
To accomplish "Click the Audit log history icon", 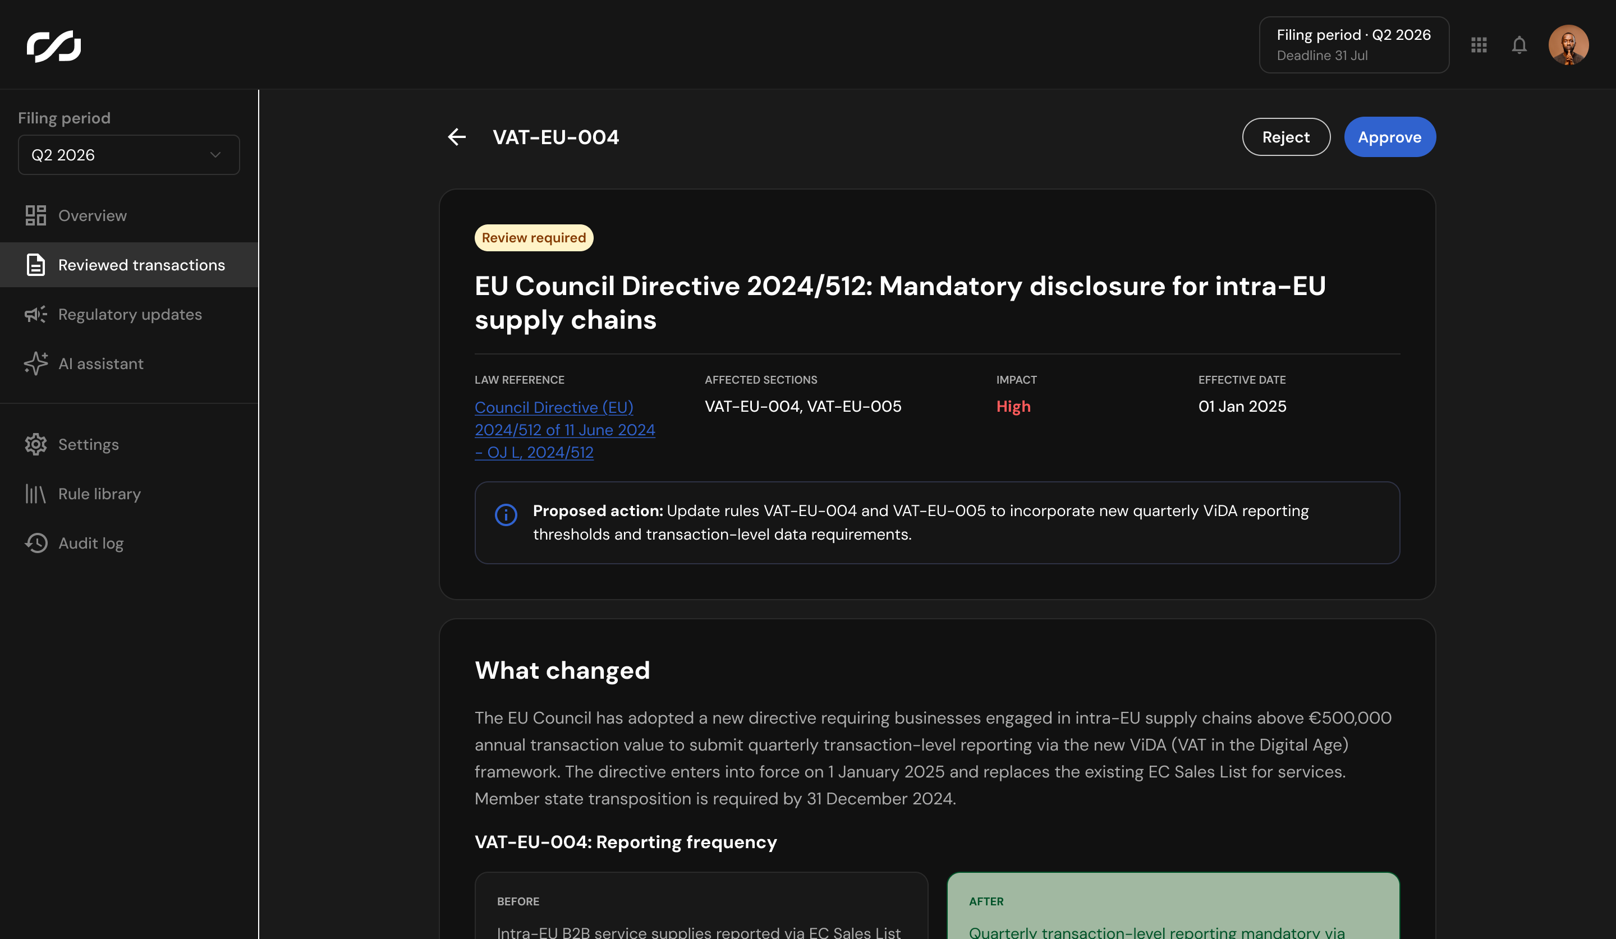I will point(36,543).
